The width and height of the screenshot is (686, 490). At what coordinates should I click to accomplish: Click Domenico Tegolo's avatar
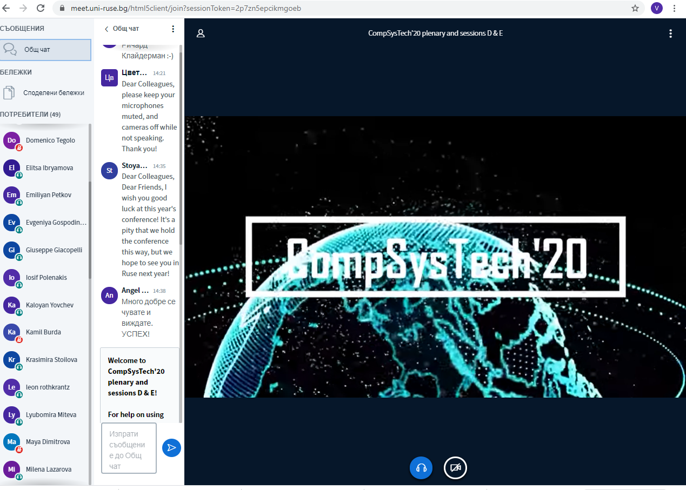[x=12, y=140]
